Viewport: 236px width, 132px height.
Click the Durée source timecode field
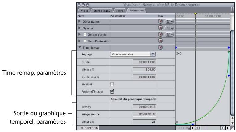tap(145, 77)
